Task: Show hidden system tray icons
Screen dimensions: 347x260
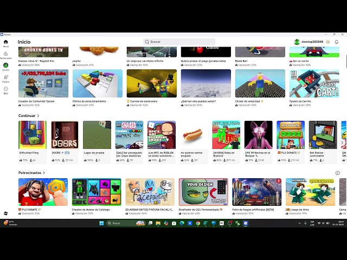Action: pos(300,223)
